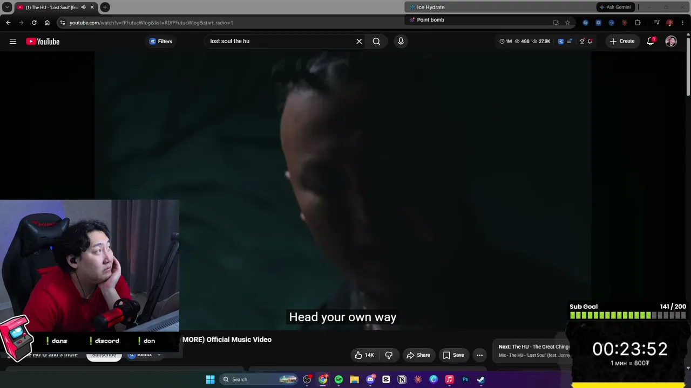Share the Lost Soul video
691x388 pixels.
point(418,355)
